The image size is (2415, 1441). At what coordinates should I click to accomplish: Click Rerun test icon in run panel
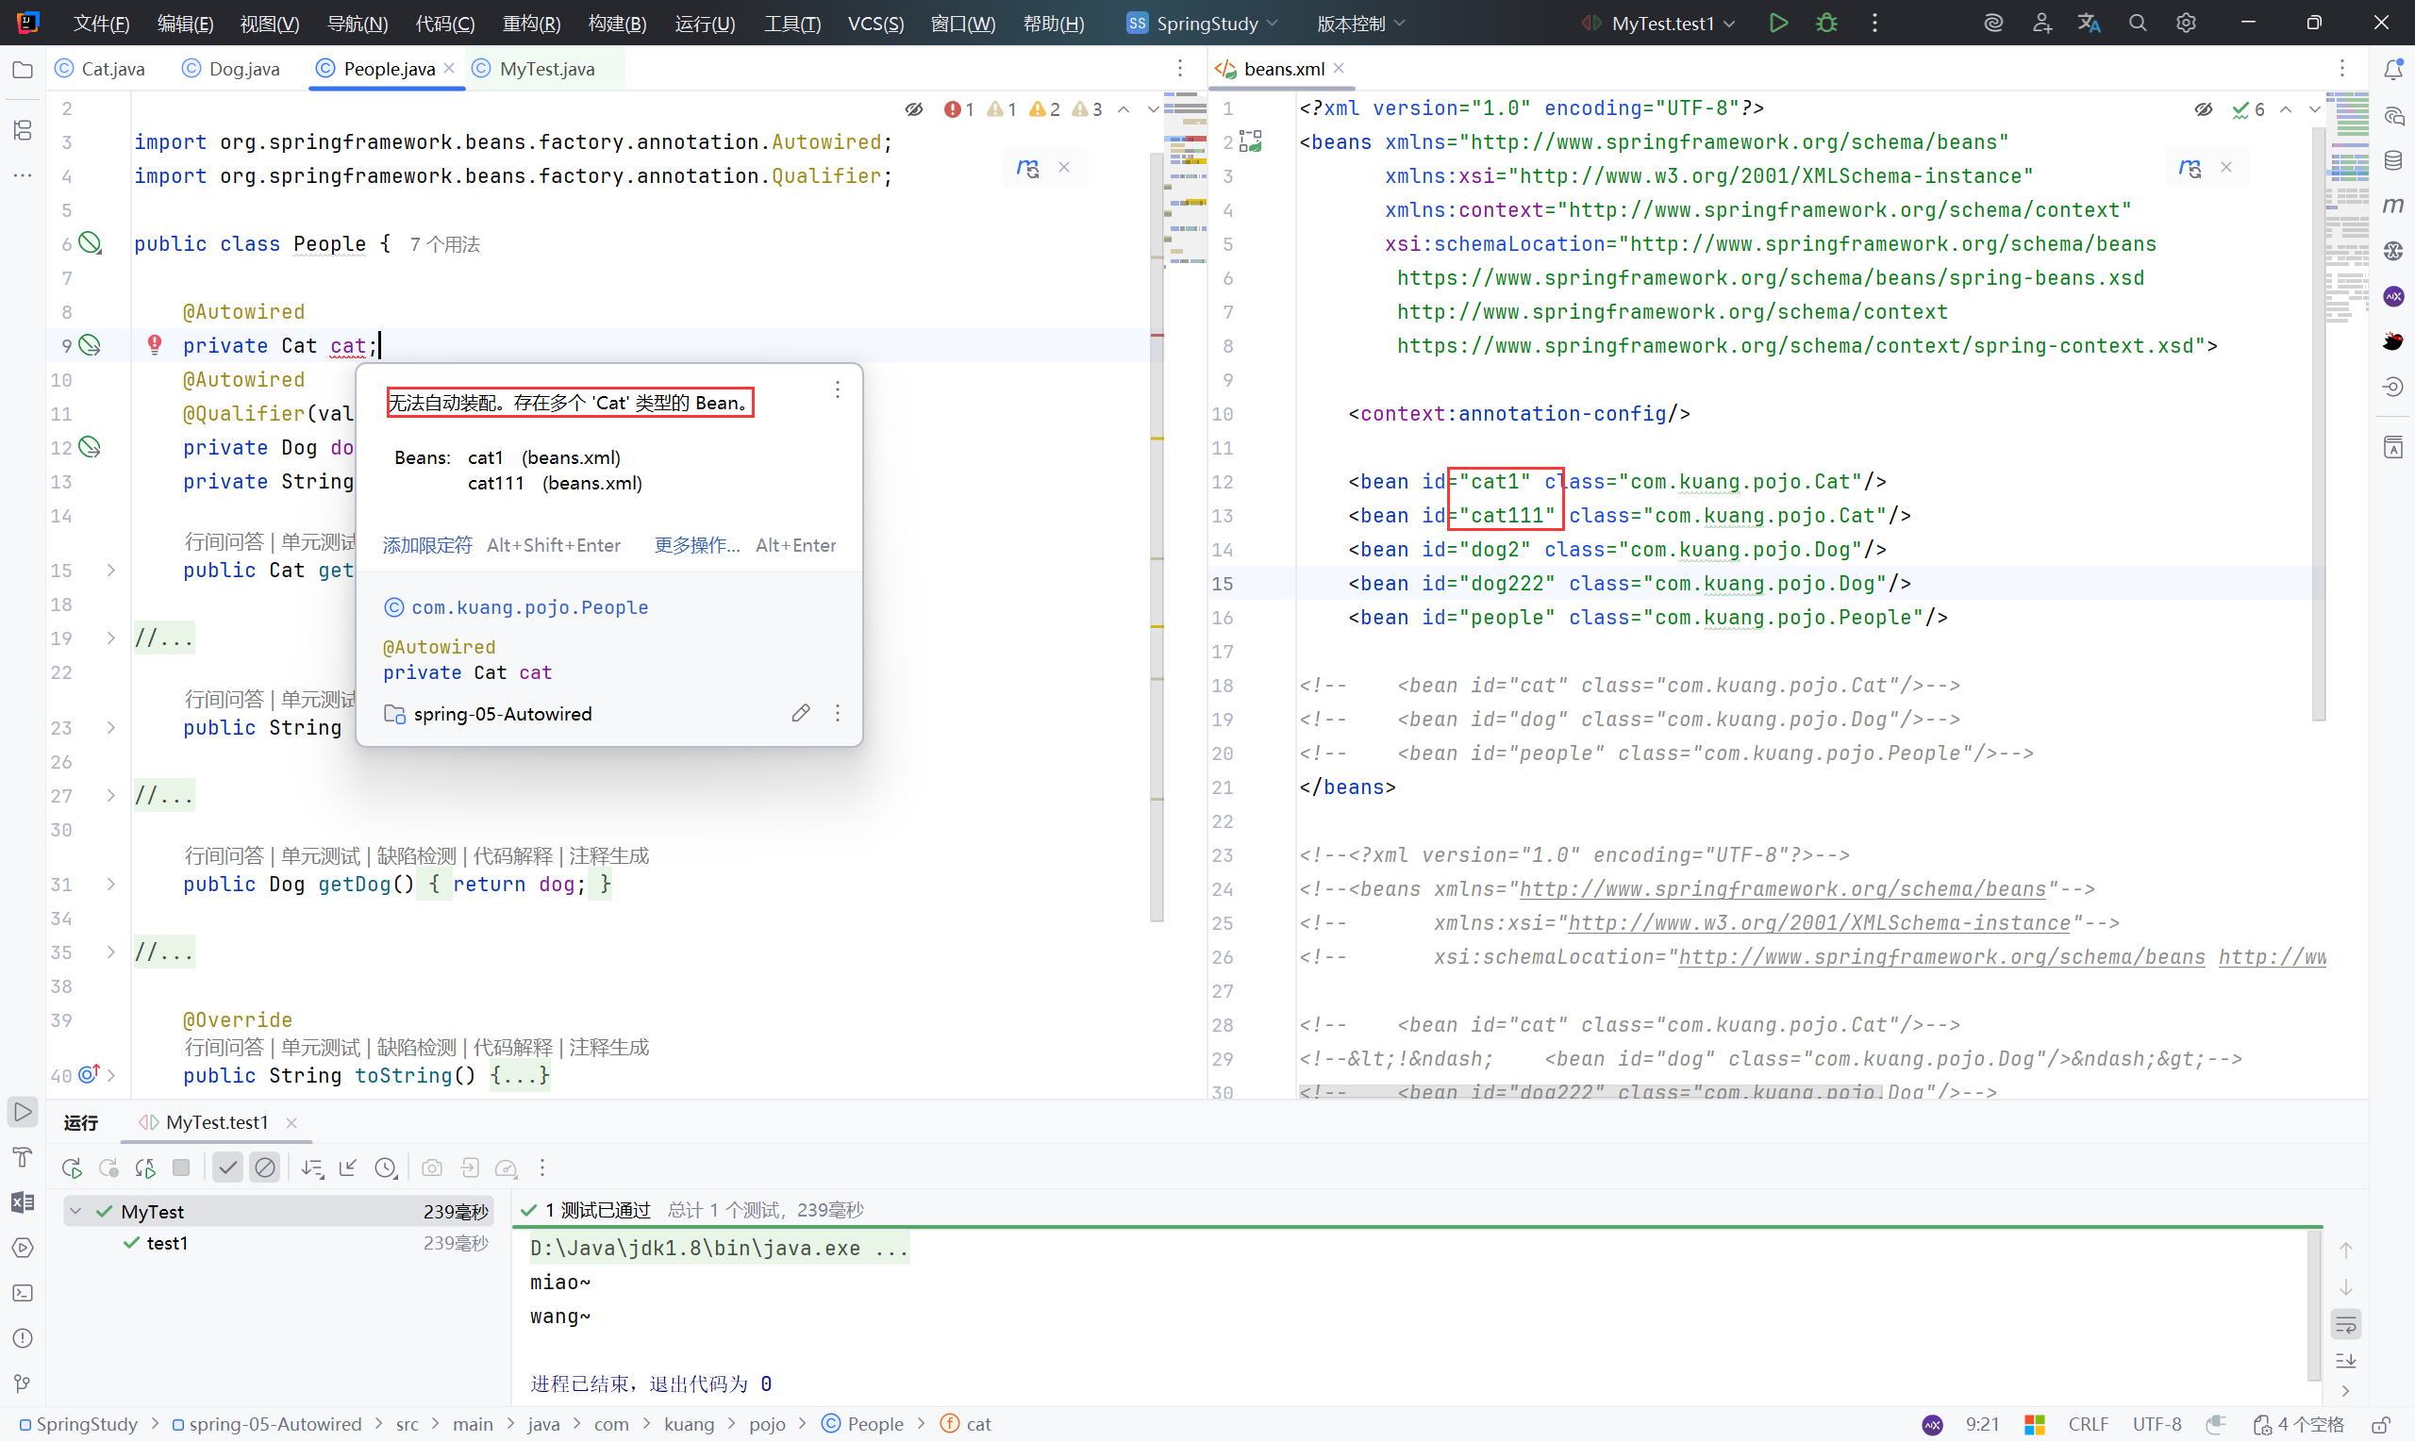pyautogui.click(x=72, y=1168)
